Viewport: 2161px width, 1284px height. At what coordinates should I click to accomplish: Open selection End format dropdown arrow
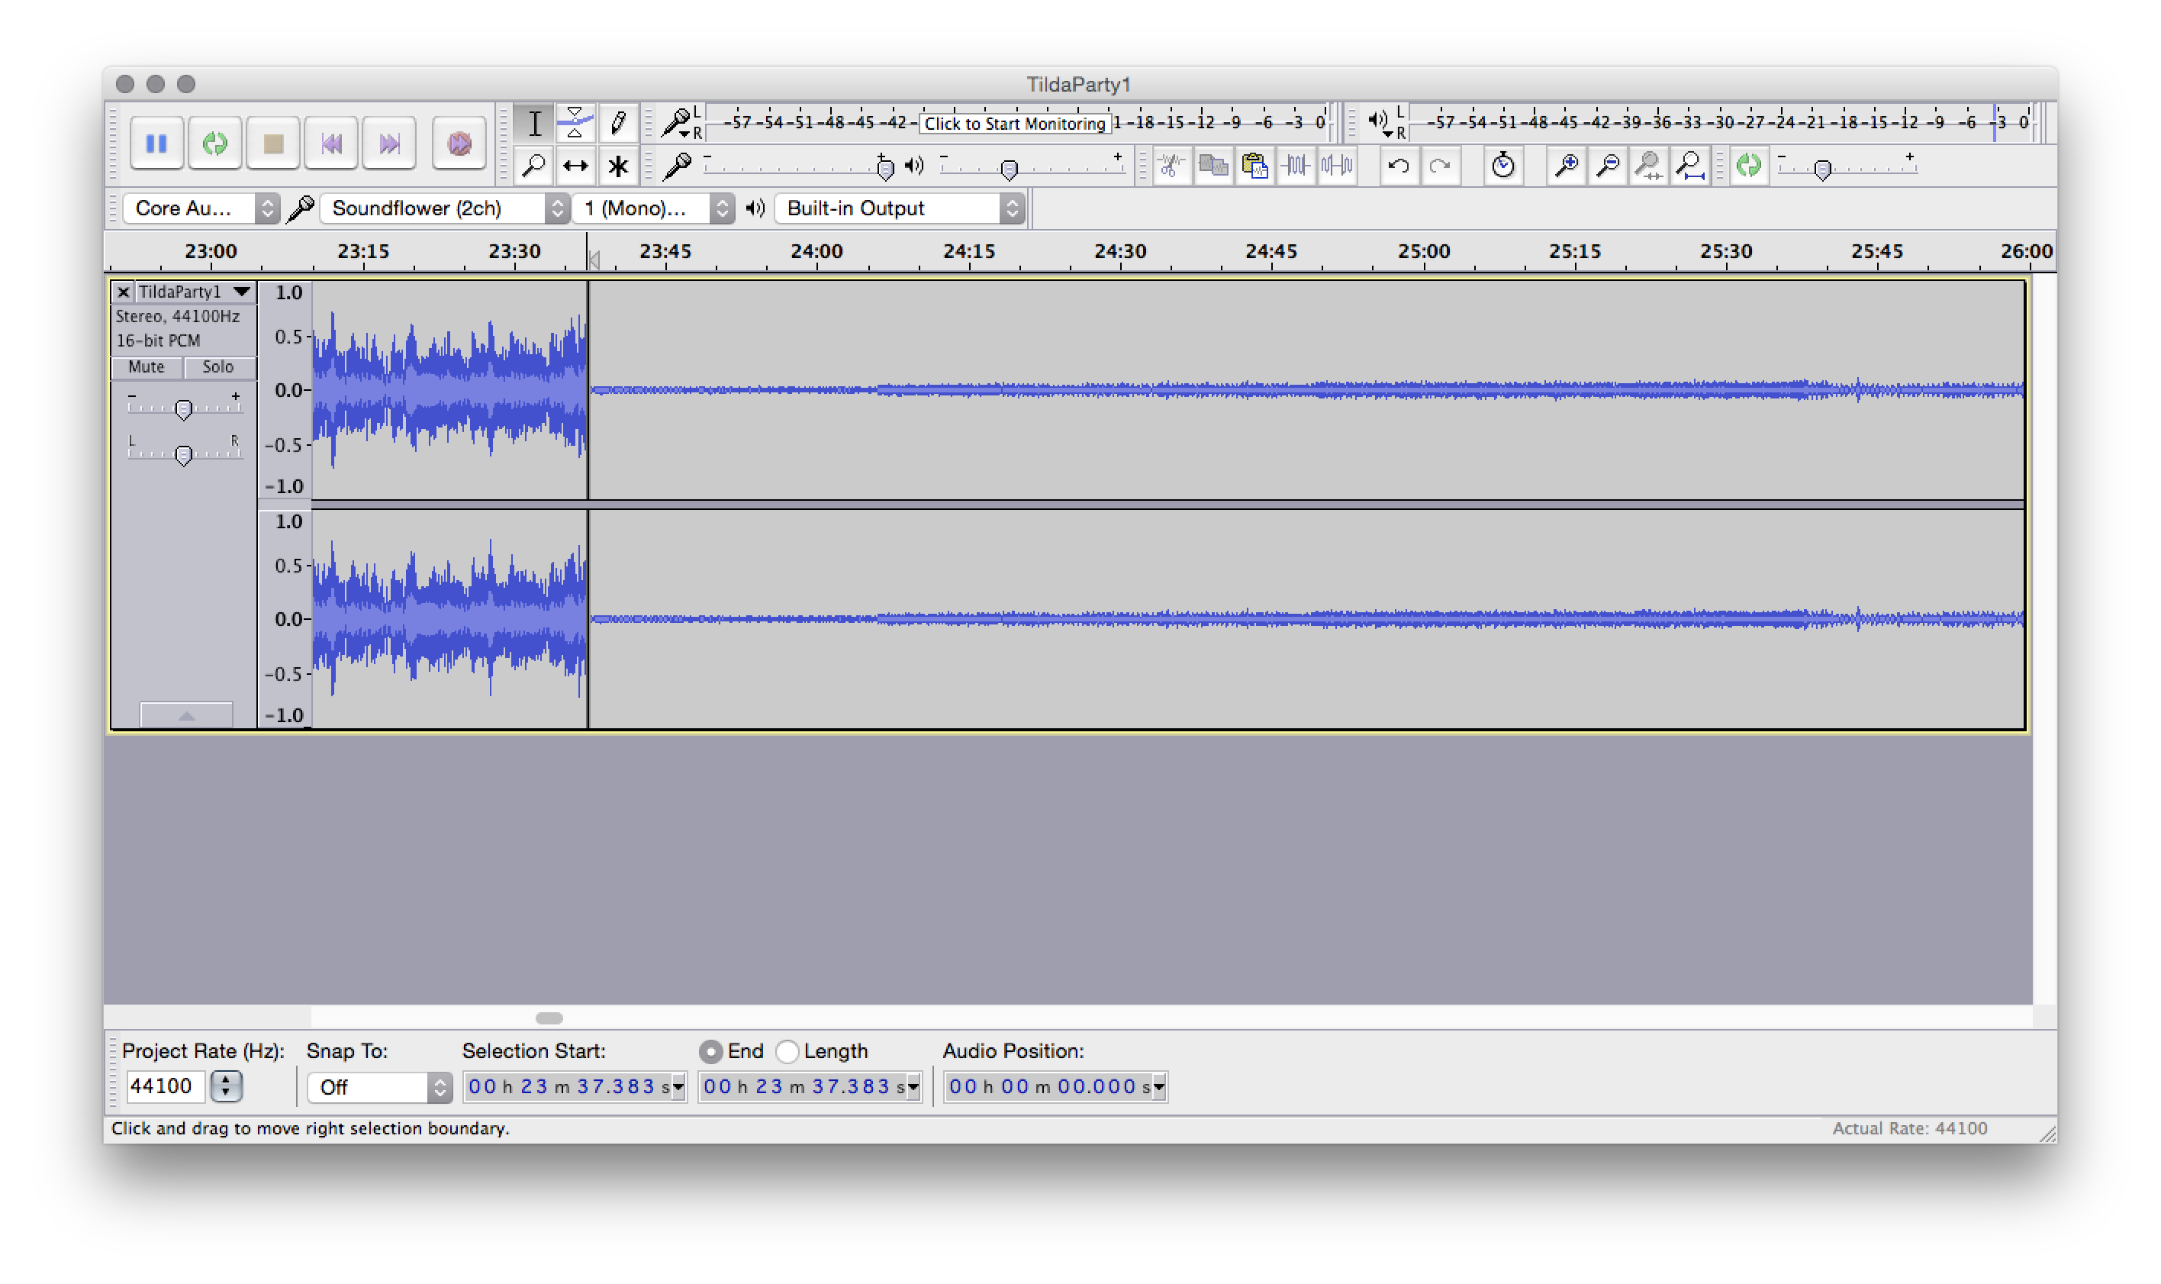point(914,1087)
